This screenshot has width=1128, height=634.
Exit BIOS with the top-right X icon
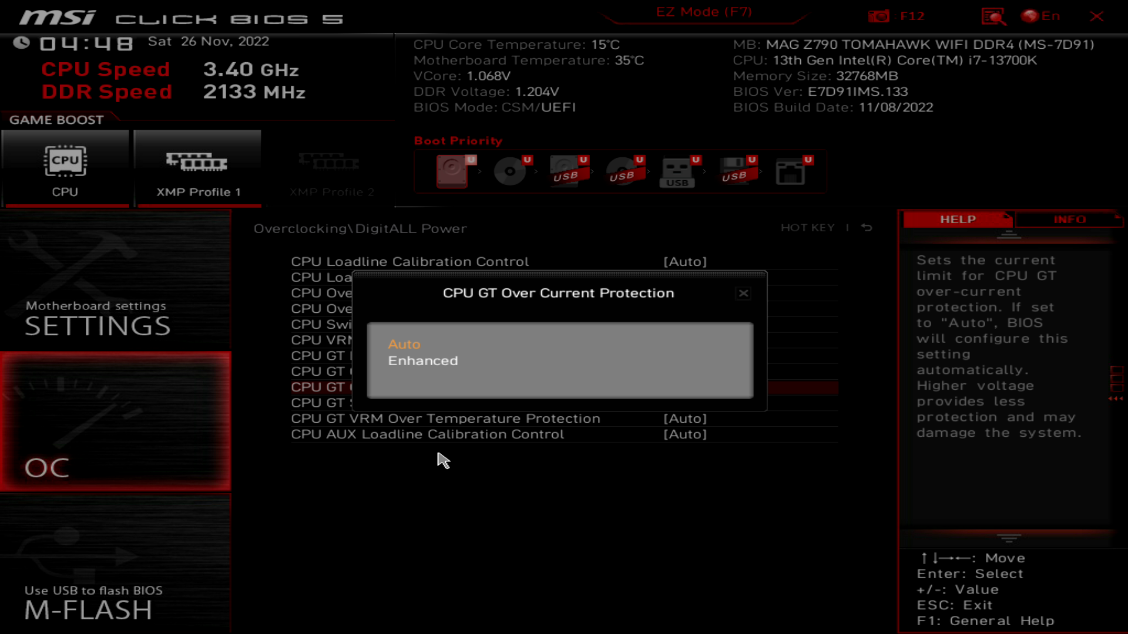(x=1096, y=16)
